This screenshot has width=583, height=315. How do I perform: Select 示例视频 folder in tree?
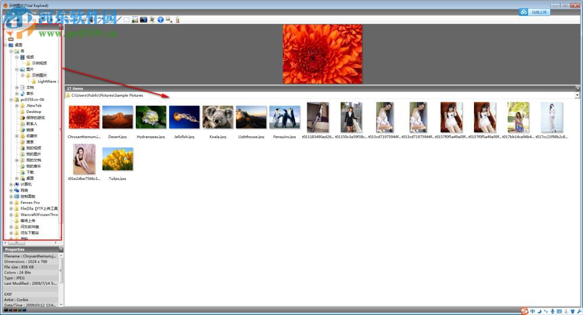tap(39, 63)
